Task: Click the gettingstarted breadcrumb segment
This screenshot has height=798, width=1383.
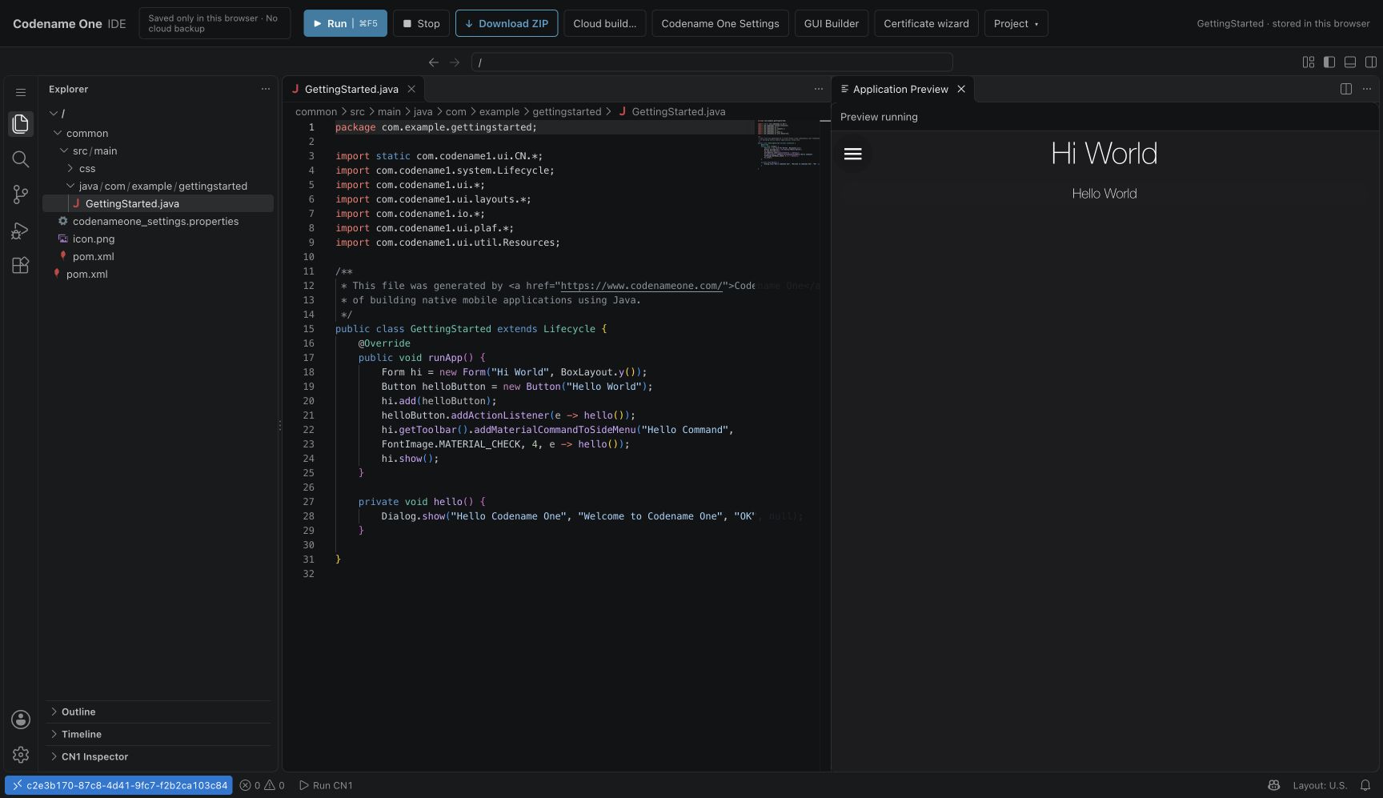Action: pos(567,111)
